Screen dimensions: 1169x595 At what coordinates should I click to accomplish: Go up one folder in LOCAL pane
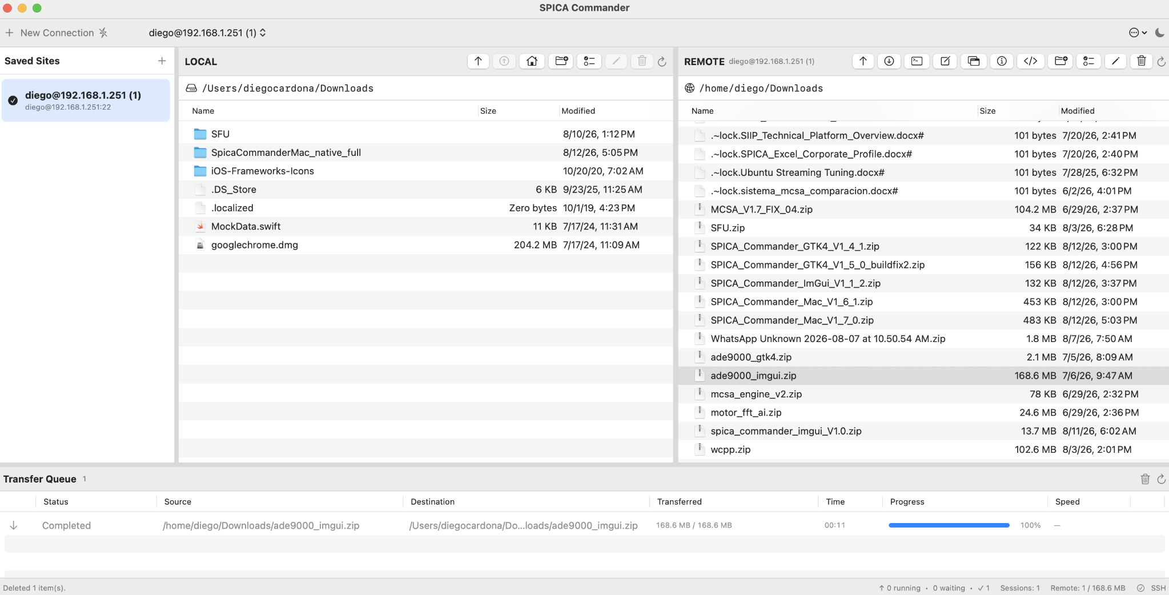(x=478, y=61)
